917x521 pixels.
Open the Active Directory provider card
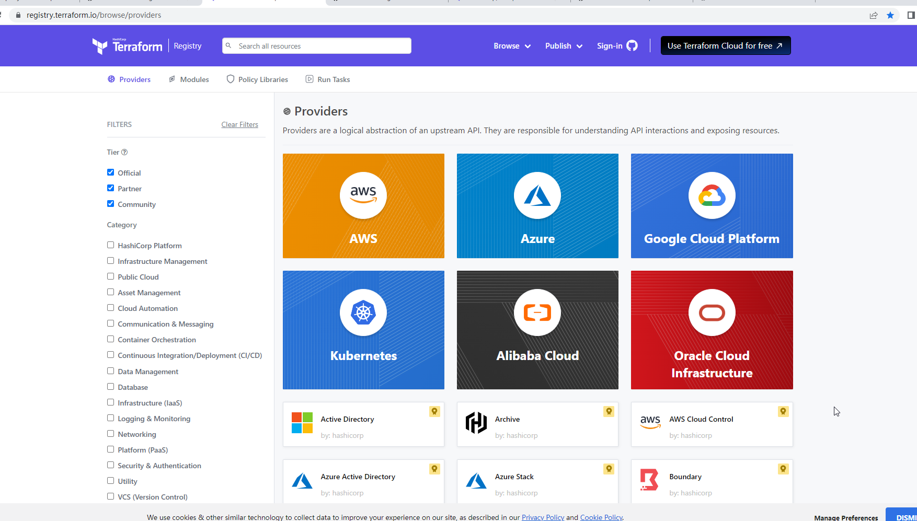tap(363, 424)
